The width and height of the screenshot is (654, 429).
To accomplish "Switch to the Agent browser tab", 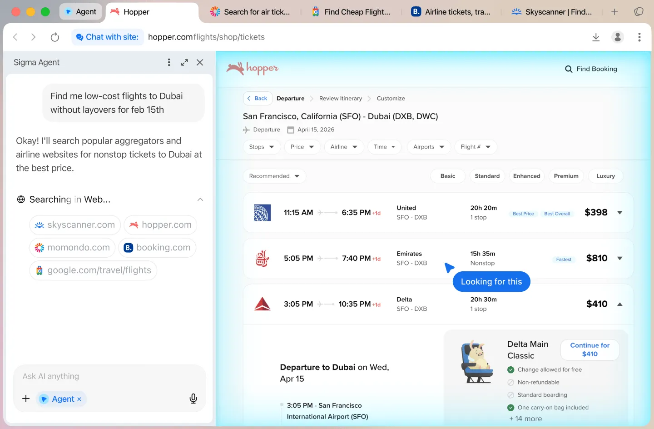I will click(x=81, y=12).
